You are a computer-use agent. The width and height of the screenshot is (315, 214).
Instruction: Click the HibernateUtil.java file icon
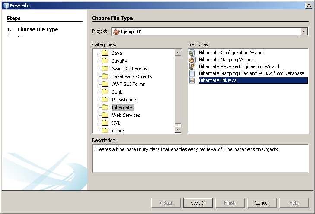(x=192, y=80)
